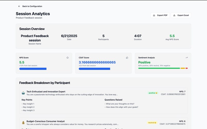Select the Session Analytics heading
This screenshot has width=207, height=129.
pyautogui.click(x=33, y=14)
